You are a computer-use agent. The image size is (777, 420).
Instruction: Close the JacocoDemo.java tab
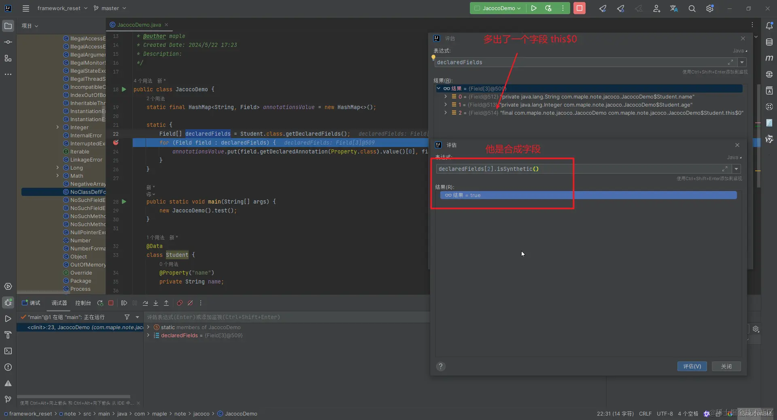(x=166, y=25)
